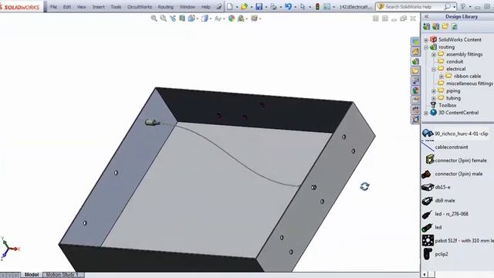Open the View Orientation cube icon
494x278 pixels.
(191, 19)
